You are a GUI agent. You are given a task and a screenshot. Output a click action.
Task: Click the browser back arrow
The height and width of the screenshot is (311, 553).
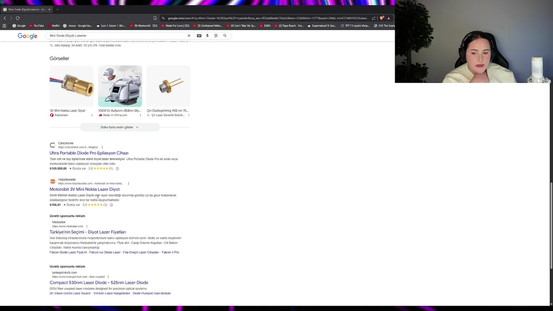click(5, 18)
